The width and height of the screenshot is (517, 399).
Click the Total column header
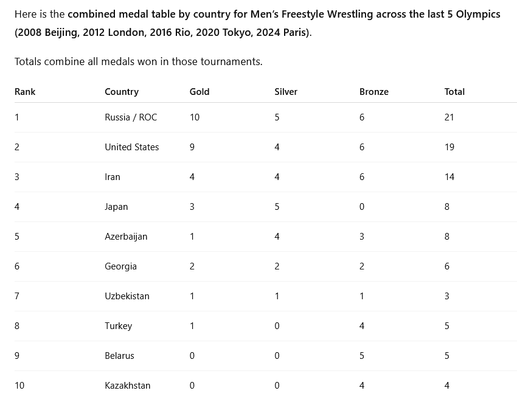point(454,92)
